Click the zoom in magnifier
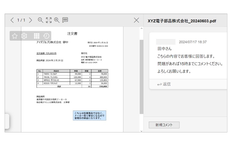This screenshot has width=232, height=146. coord(57,20)
